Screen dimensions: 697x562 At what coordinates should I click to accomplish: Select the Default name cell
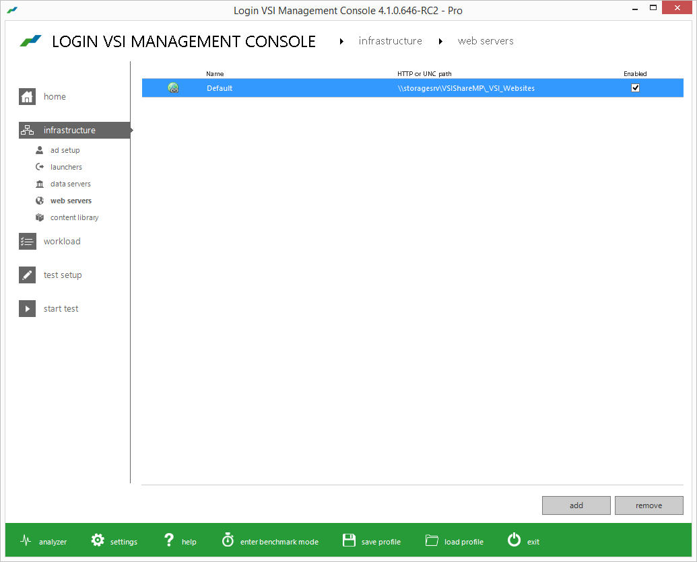coord(219,88)
